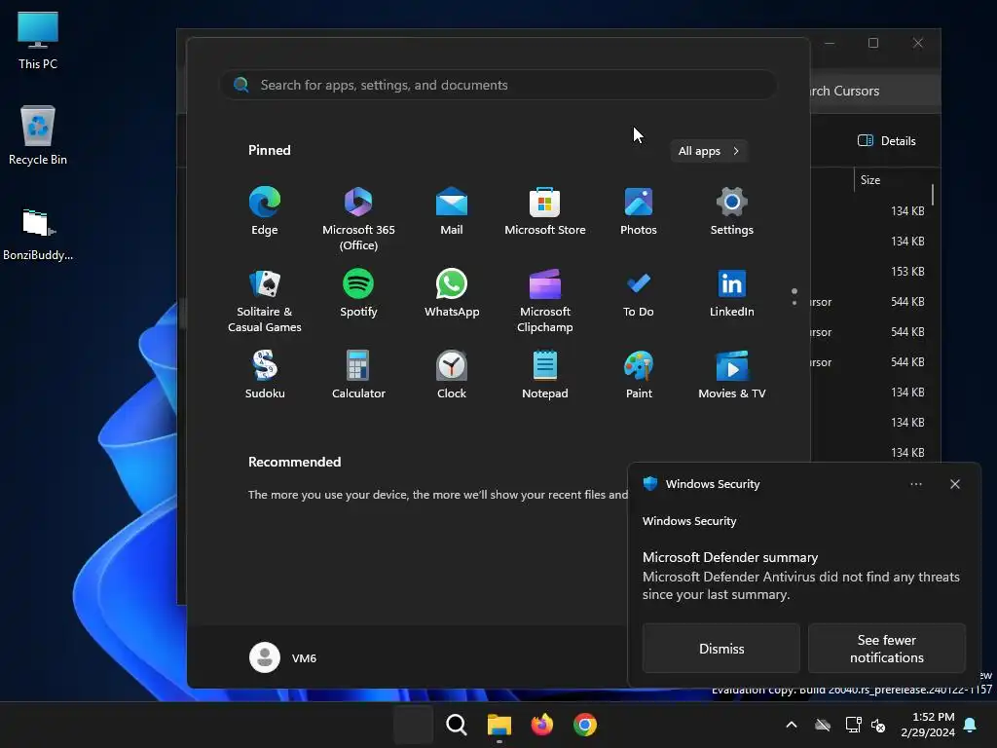
Task: Select the BonziBuddy desktop shortcut
Action: [x=38, y=234]
